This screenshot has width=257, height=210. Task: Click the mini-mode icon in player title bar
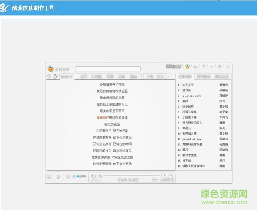point(195,66)
